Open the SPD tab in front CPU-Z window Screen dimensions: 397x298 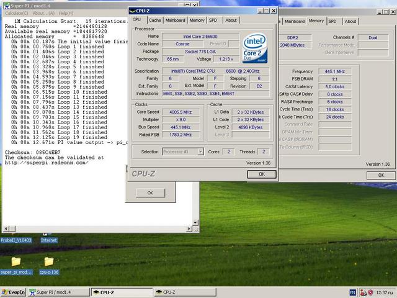214,20
